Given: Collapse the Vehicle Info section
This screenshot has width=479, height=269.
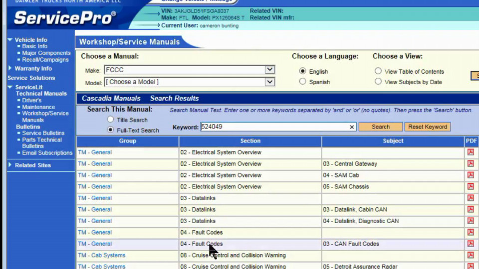Looking at the screenshot, I should 10,40.
